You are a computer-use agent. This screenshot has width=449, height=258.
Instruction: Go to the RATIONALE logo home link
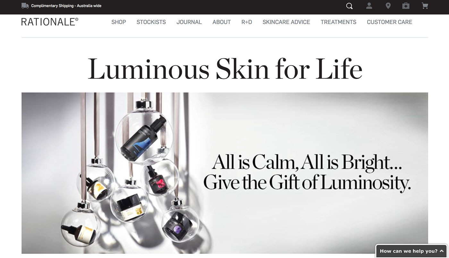click(x=50, y=22)
